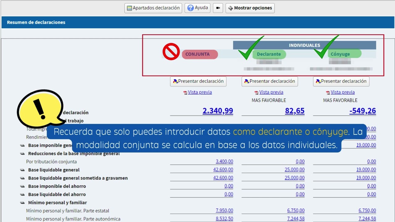Click the -549,26 Cónyuge result amount
The height and width of the screenshot is (222, 395).
[x=362, y=111]
